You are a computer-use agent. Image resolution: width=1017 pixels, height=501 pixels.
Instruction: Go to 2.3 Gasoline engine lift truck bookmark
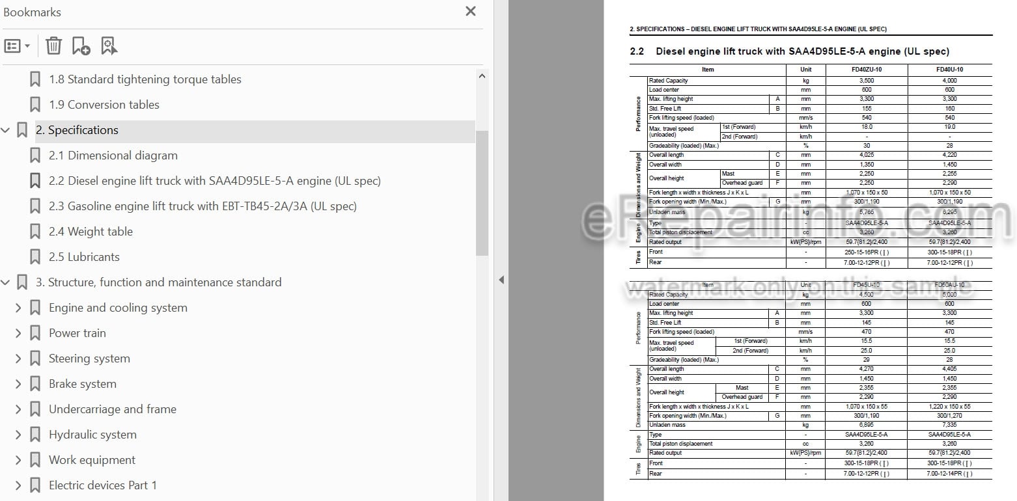[x=202, y=206]
